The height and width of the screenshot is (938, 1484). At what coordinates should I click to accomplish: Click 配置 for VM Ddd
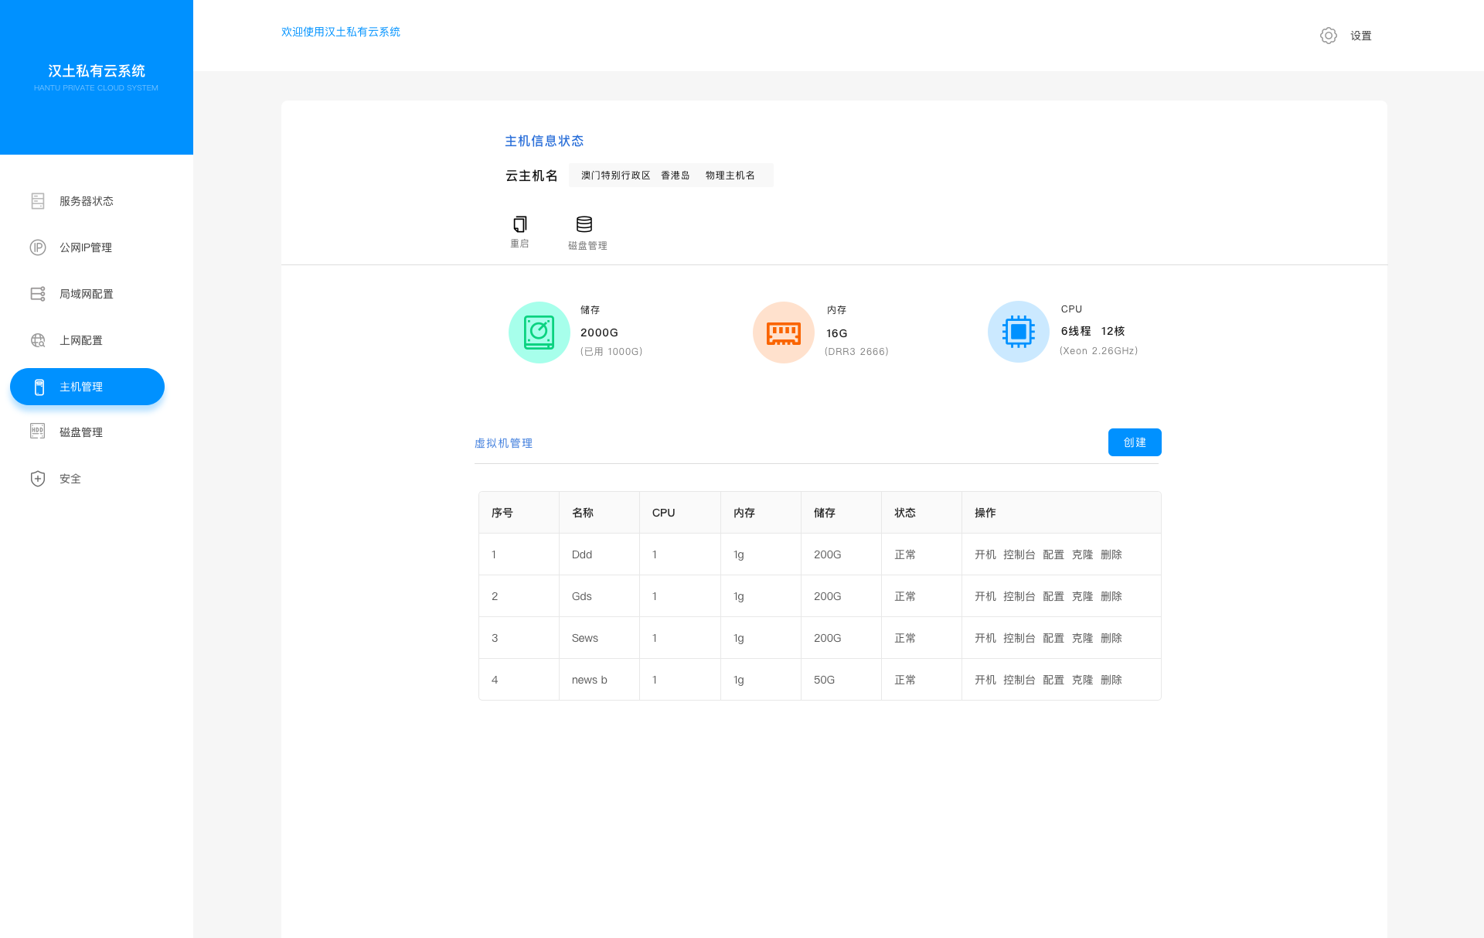[x=1053, y=554]
